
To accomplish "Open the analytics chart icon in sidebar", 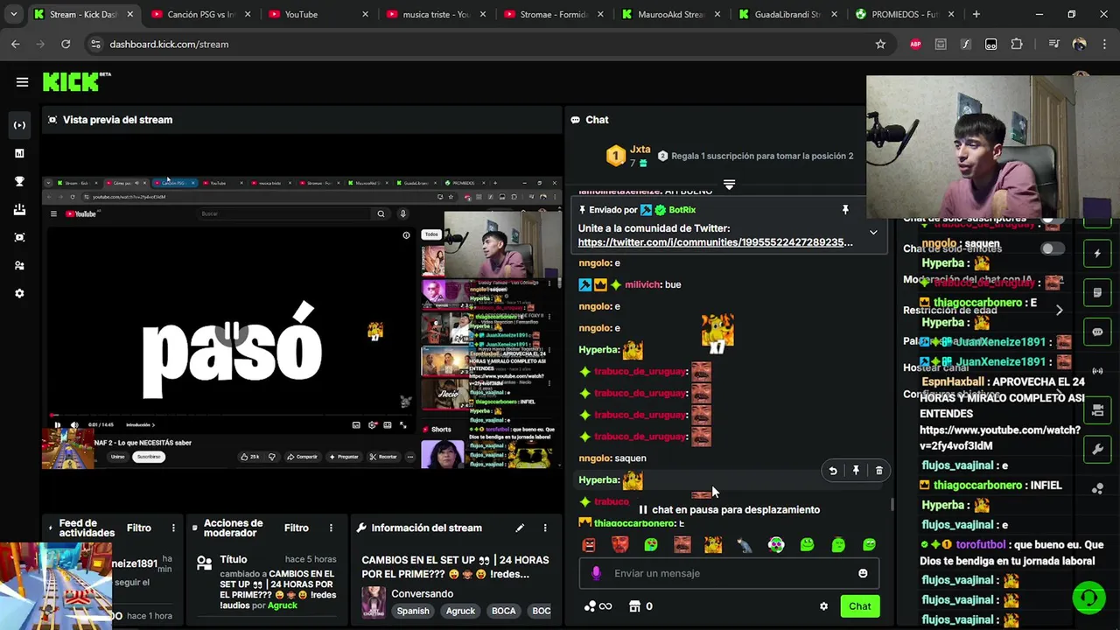I will click(19, 153).
